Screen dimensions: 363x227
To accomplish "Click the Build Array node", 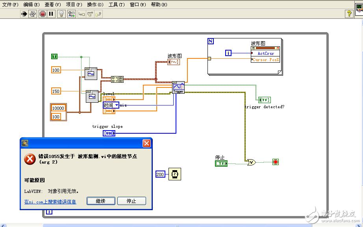I will tap(117, 80).
